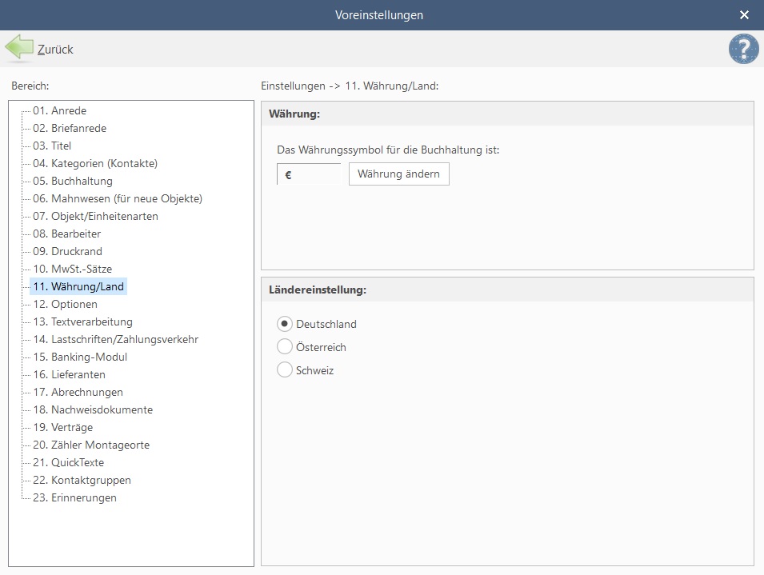
Task: Select Schweiz radio button
Action: (285, 370)
